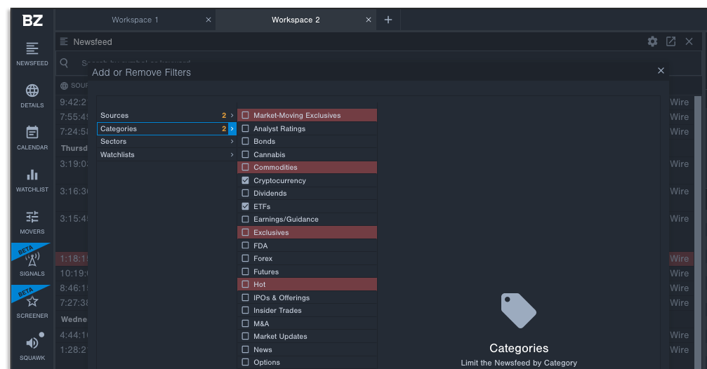Check the Cannabis checkbox

coord(245,154)
